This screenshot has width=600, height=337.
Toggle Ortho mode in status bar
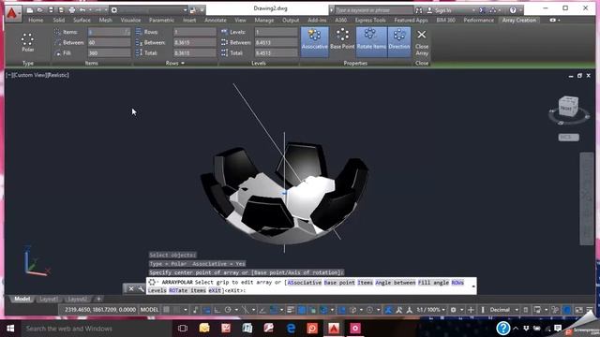click(x=217, y=310)
